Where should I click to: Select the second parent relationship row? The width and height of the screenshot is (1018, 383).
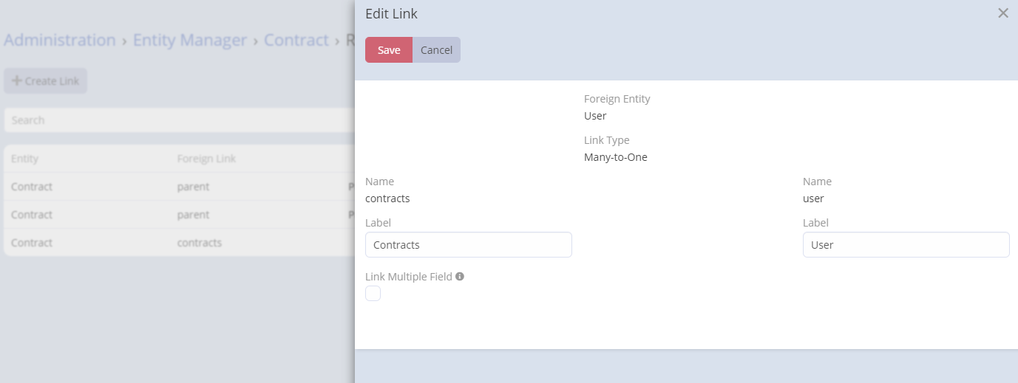[x=177, y=215]
